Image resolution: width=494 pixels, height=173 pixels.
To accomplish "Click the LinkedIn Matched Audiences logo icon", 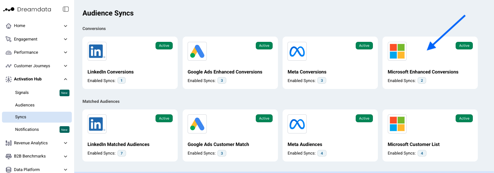I will (97, 124).
